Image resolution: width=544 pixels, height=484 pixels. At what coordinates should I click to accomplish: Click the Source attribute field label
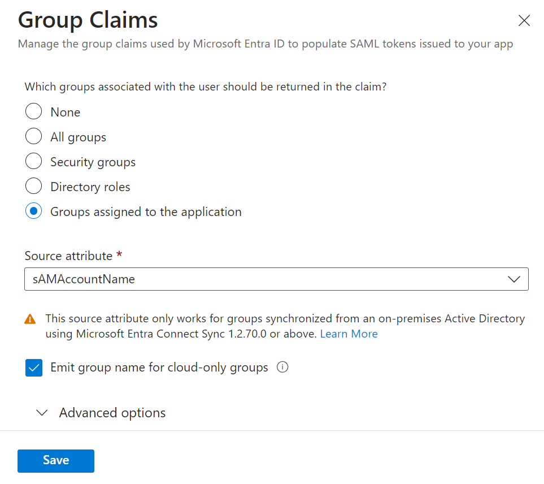68,256
